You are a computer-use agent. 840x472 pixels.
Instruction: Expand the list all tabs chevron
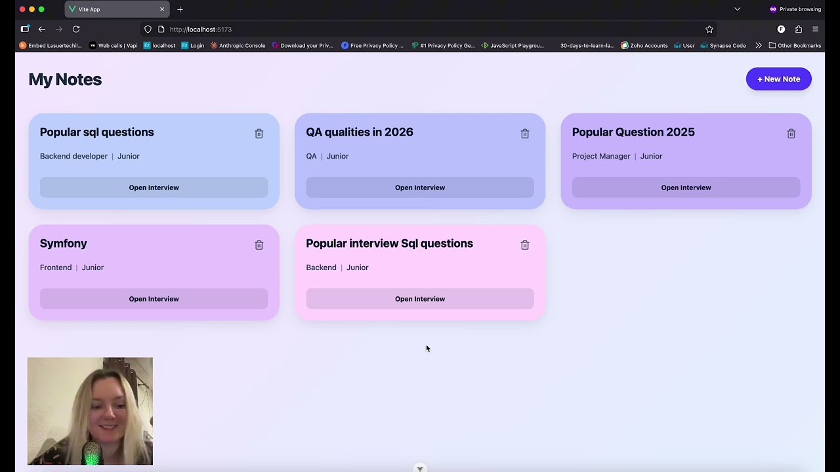point(737,9)
